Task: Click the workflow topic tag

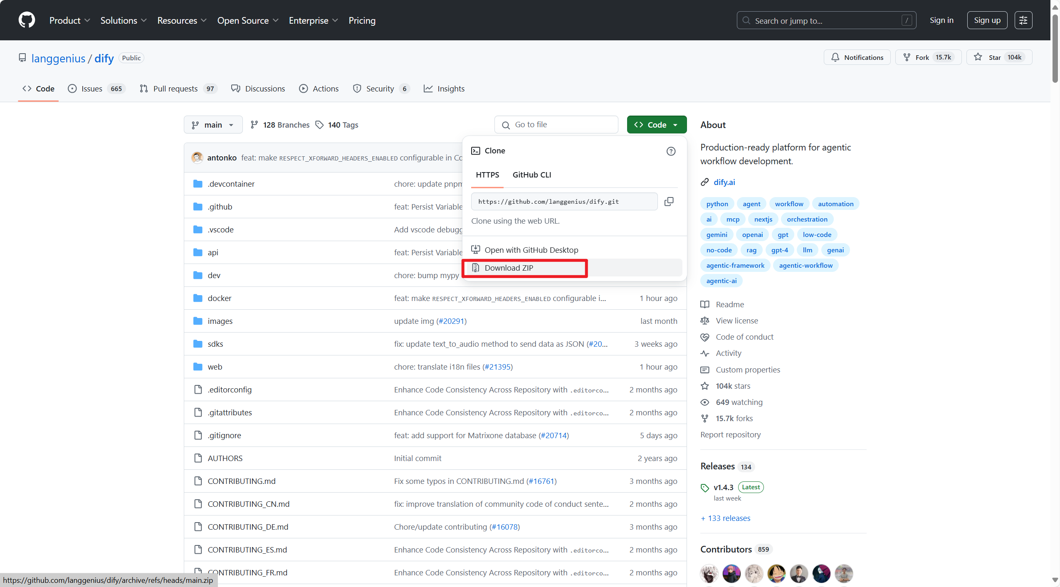Action: pyautogui.click(x=789, y=204)
